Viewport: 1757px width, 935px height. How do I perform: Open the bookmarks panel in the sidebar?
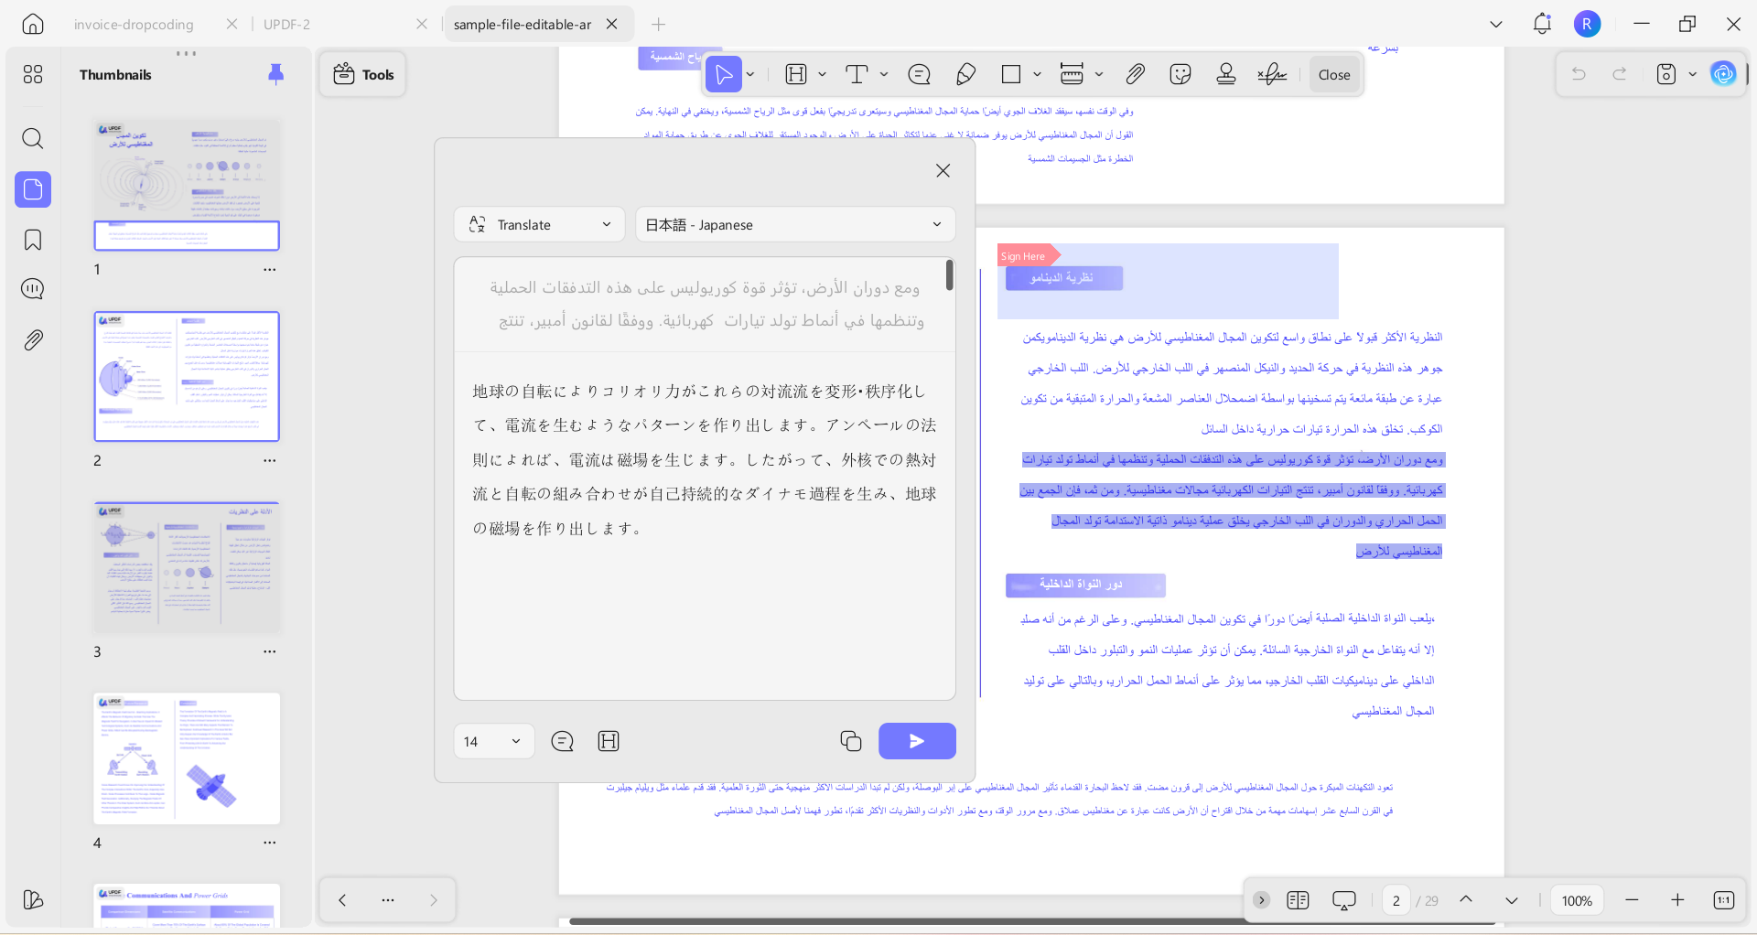point(33,240)
